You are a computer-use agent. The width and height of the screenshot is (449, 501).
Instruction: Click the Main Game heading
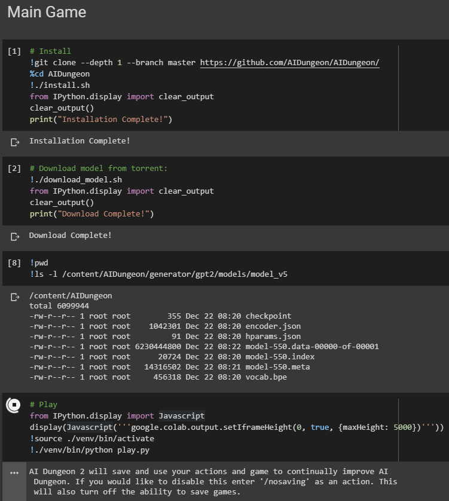47,13
